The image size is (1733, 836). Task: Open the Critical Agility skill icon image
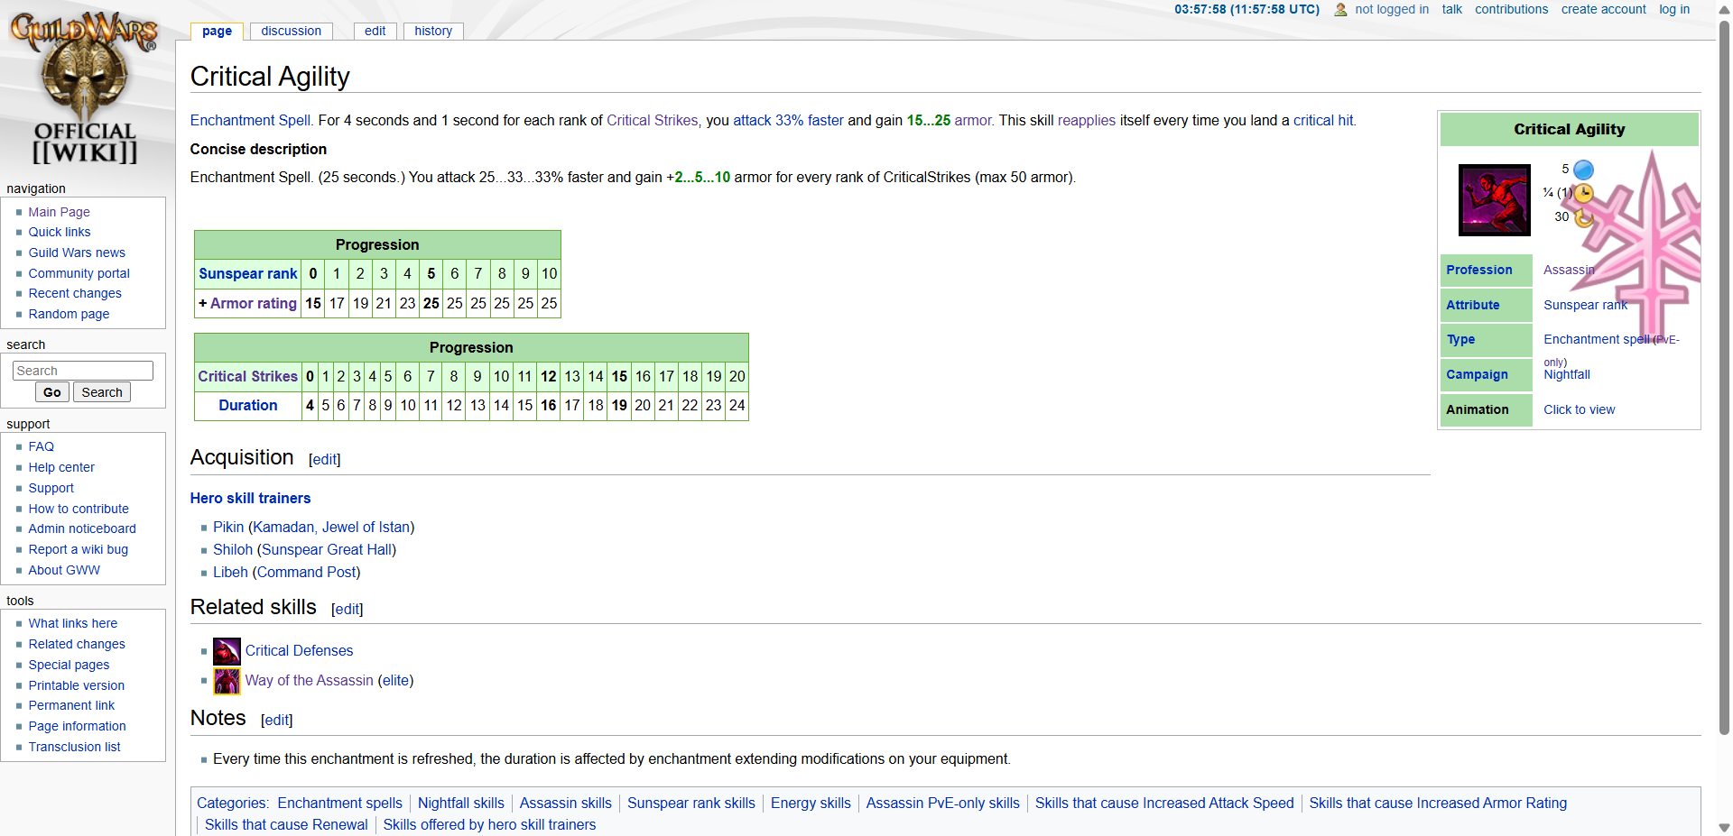[x=1495, y=200]
